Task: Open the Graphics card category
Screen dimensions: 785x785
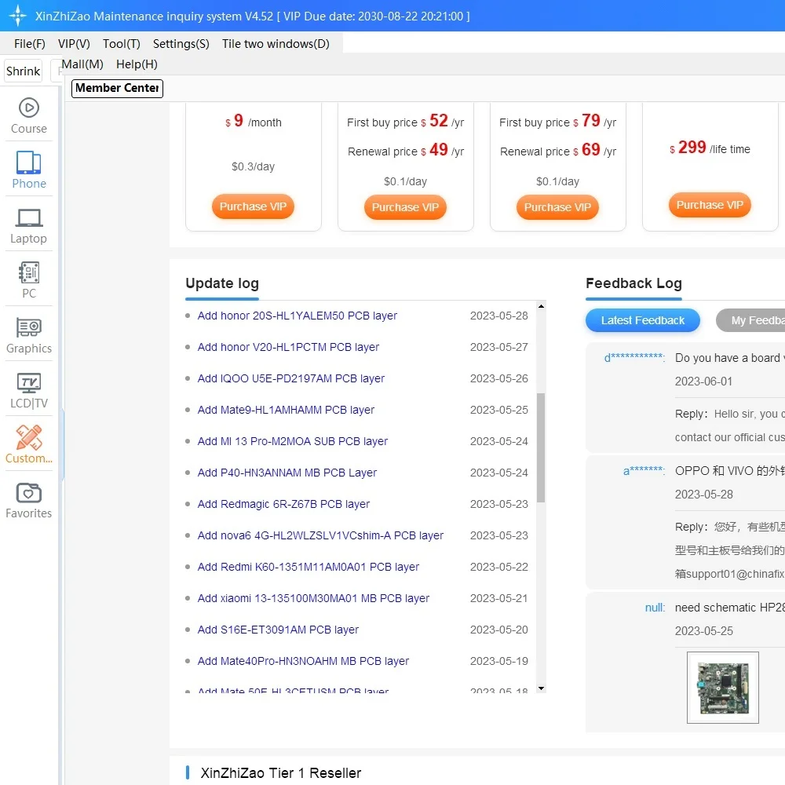Action: click(28, 335)
